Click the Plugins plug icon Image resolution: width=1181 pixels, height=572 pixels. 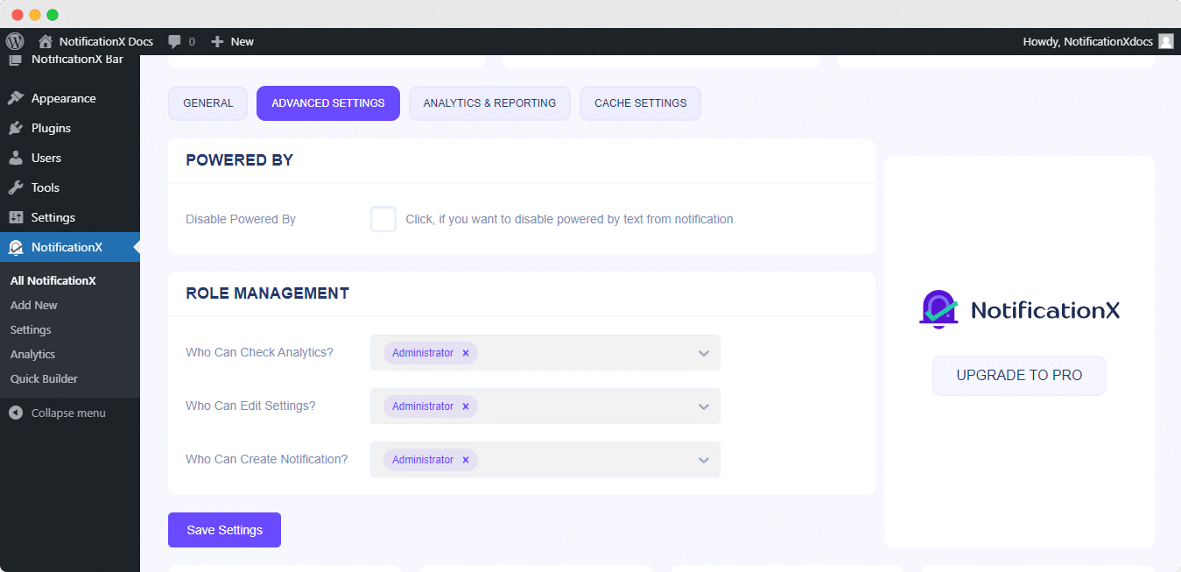pyautogui.click(x=16, y=128)
